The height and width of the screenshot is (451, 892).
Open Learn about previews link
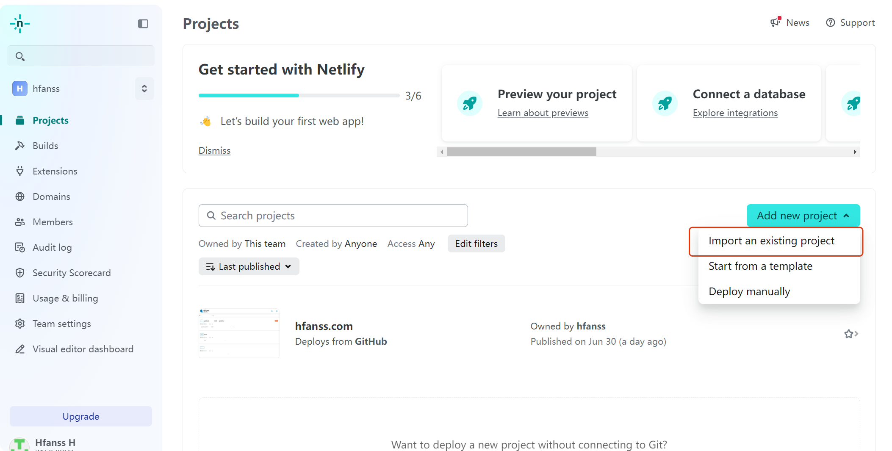[x=543, y=113]
